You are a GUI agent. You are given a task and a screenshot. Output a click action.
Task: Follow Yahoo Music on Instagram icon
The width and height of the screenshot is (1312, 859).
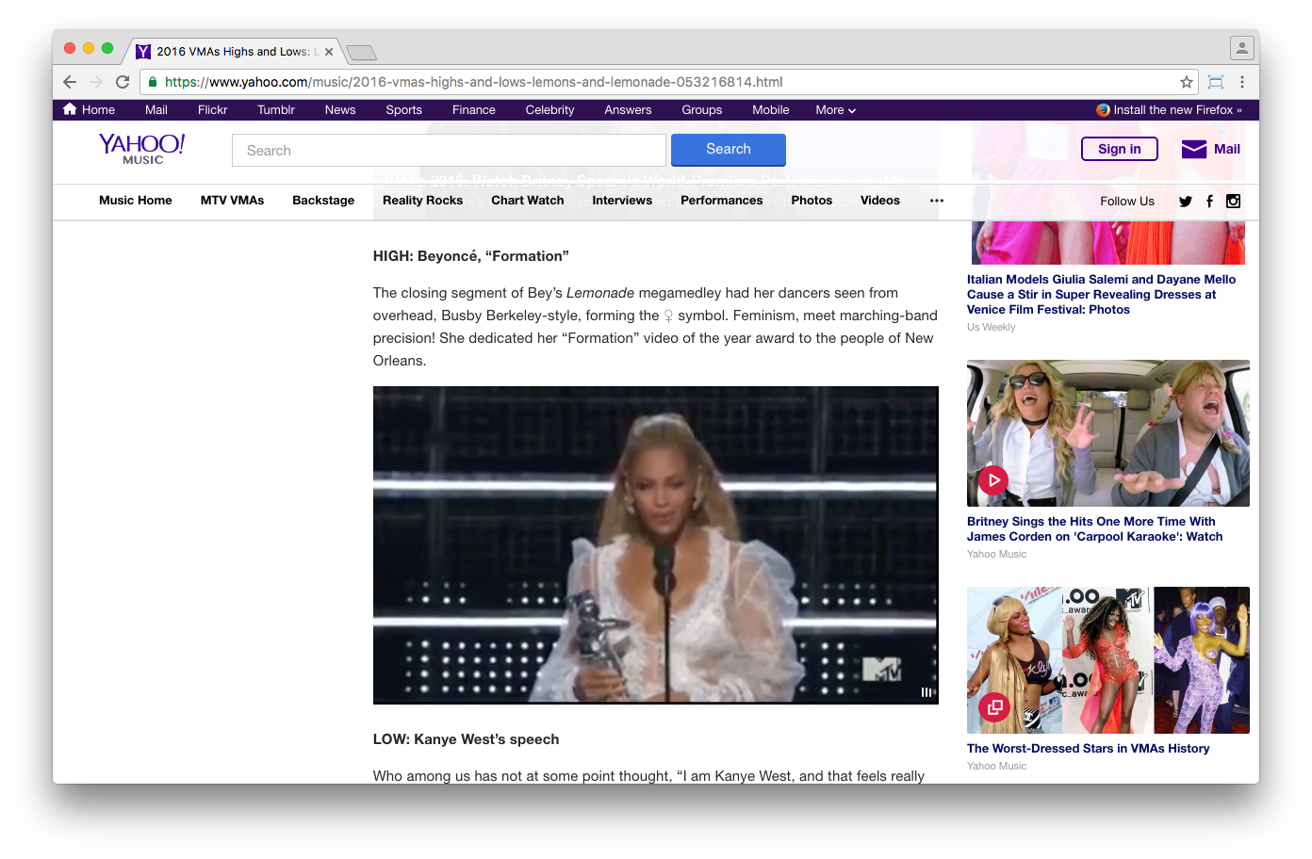(1233, 201)
